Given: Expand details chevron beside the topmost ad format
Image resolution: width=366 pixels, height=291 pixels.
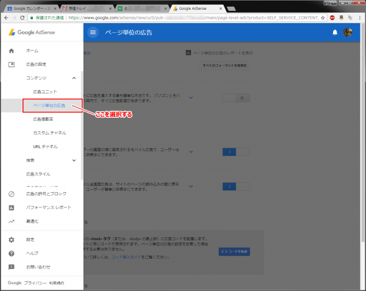Looking at the screenshot, I should [190, 98].
